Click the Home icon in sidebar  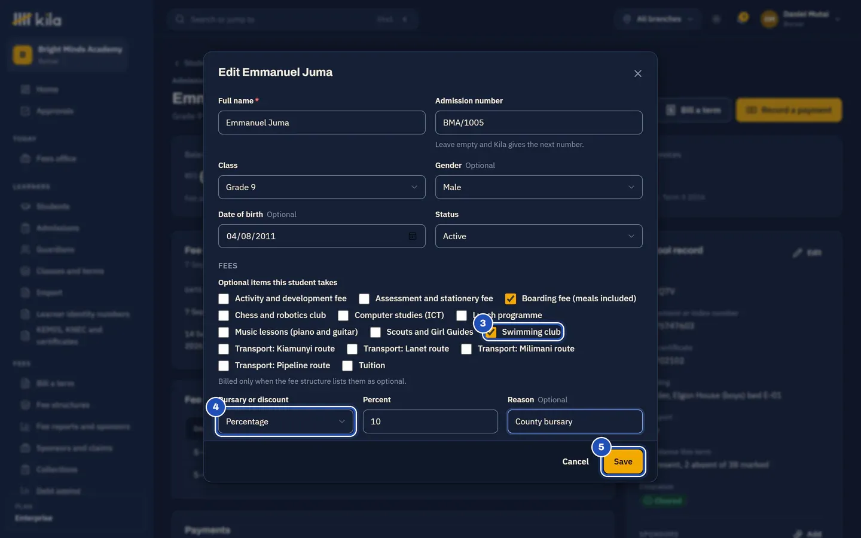[26, 89]
